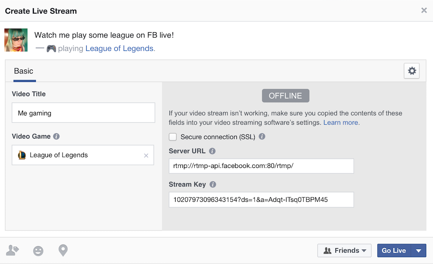Click the game controller activity icon

tap(51, 48)
